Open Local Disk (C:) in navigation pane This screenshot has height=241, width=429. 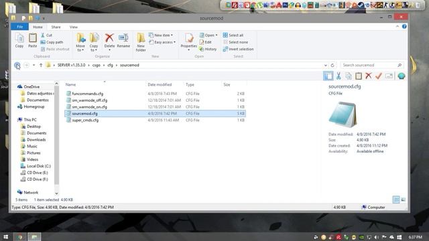coord(39,166)
